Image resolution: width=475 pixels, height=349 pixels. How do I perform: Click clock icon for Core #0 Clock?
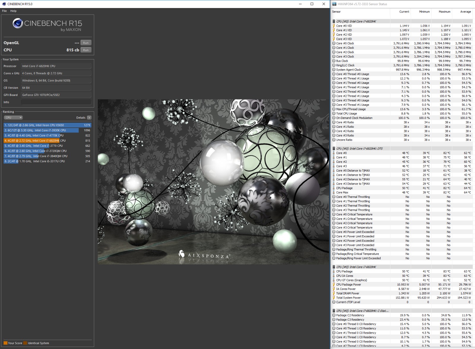click(334, 43)
